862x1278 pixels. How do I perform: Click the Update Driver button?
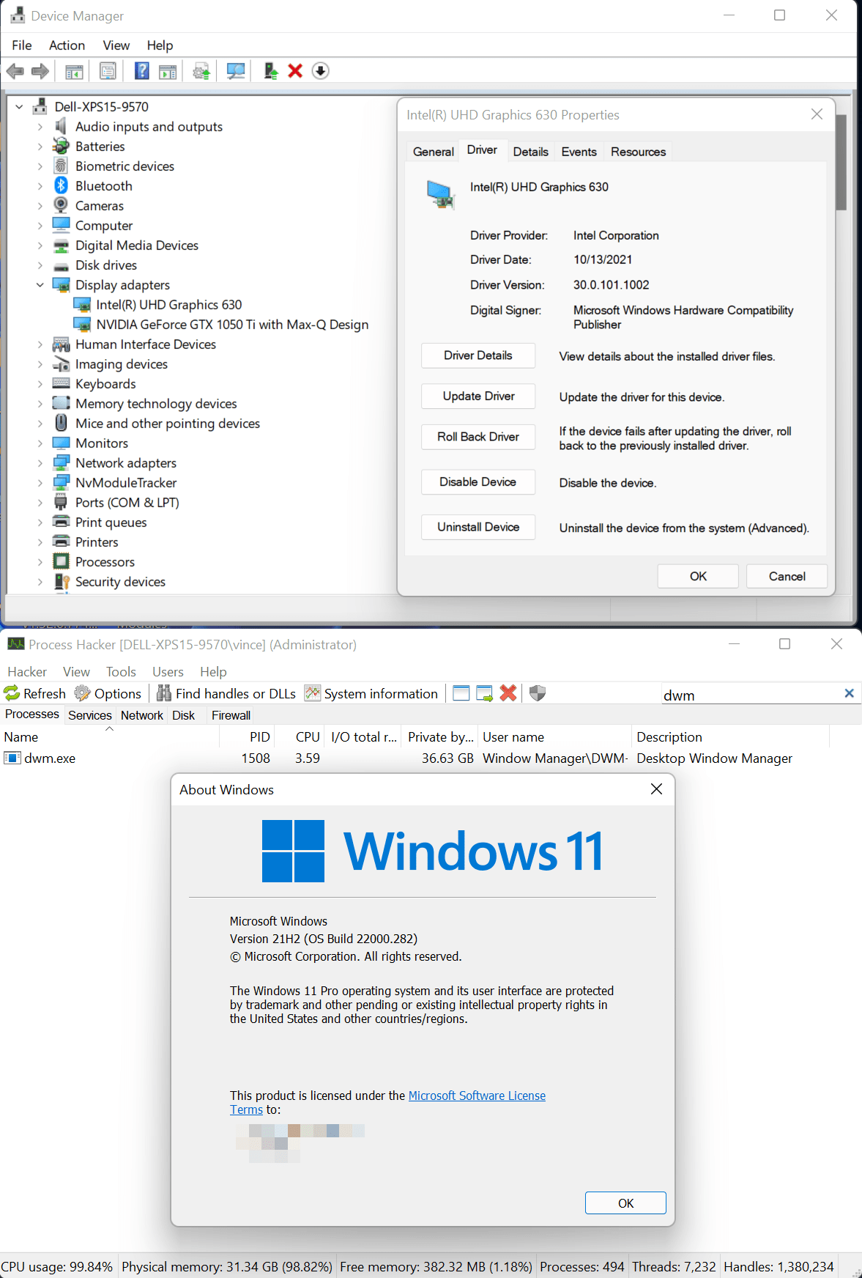point(478,396)
